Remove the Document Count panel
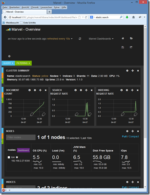The image size is (150, 195). tap(46, 90)
